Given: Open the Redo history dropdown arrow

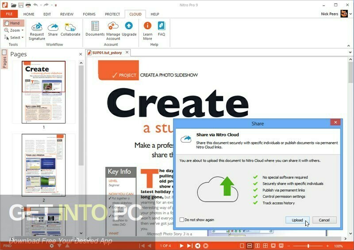Looking at the screenshot, I should click(x=51, y=5).
